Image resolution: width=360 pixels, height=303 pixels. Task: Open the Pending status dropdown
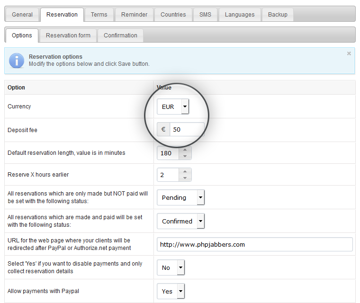180,197
